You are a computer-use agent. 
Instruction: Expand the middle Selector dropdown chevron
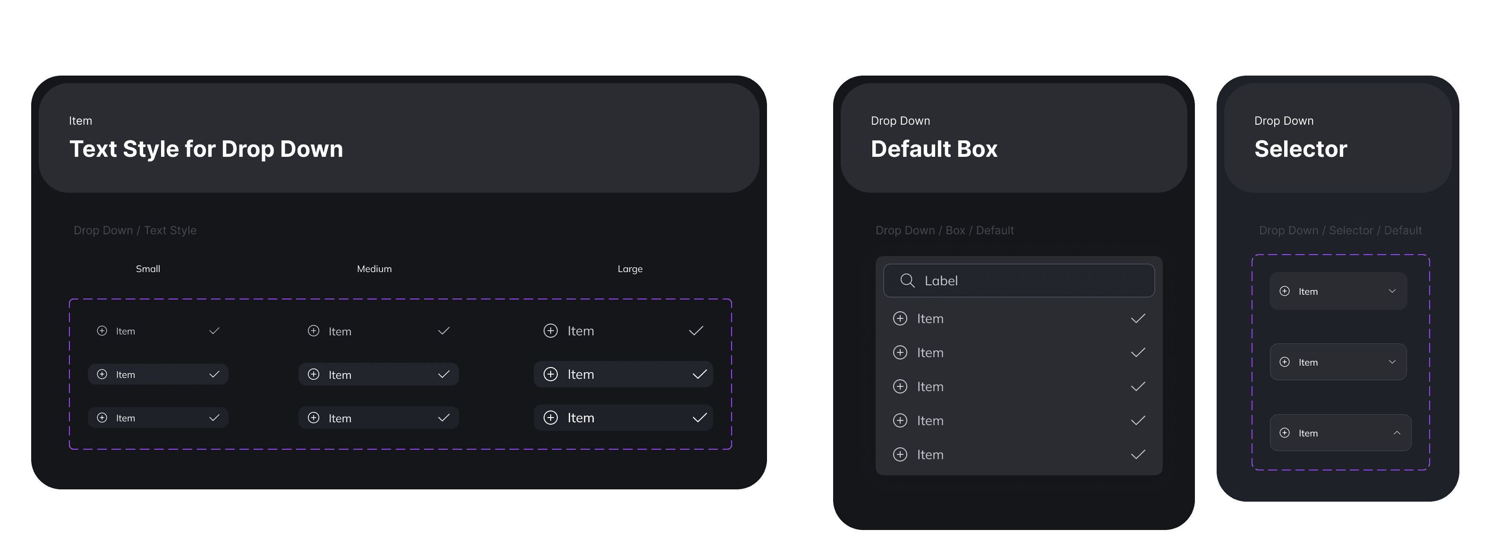(x=1392, y=362)
